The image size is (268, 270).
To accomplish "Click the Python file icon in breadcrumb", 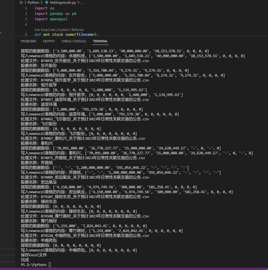I will coord(47,2).
